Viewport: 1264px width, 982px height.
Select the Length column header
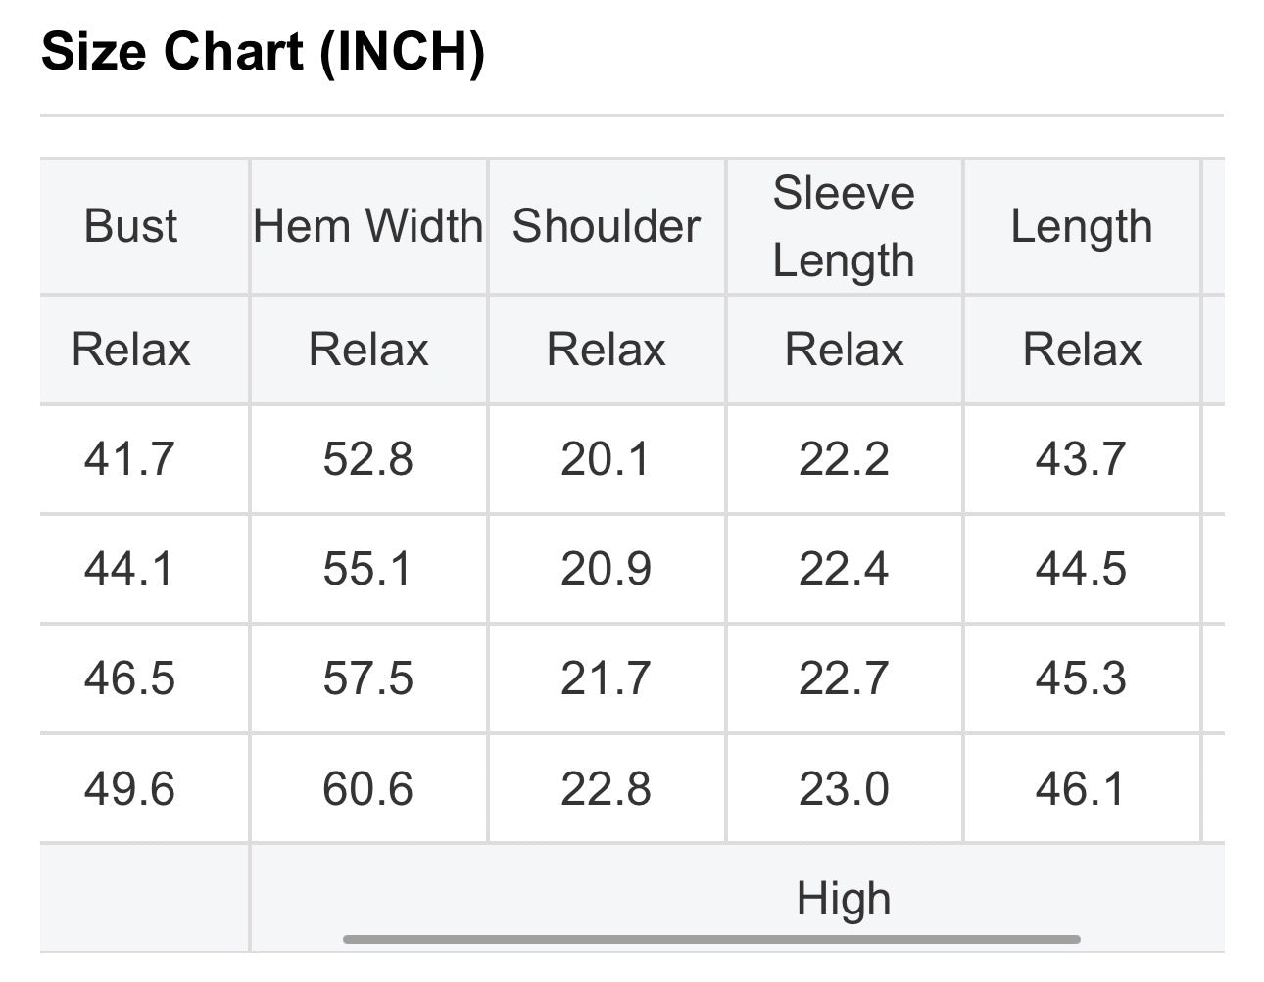[x=1082, y=226]
